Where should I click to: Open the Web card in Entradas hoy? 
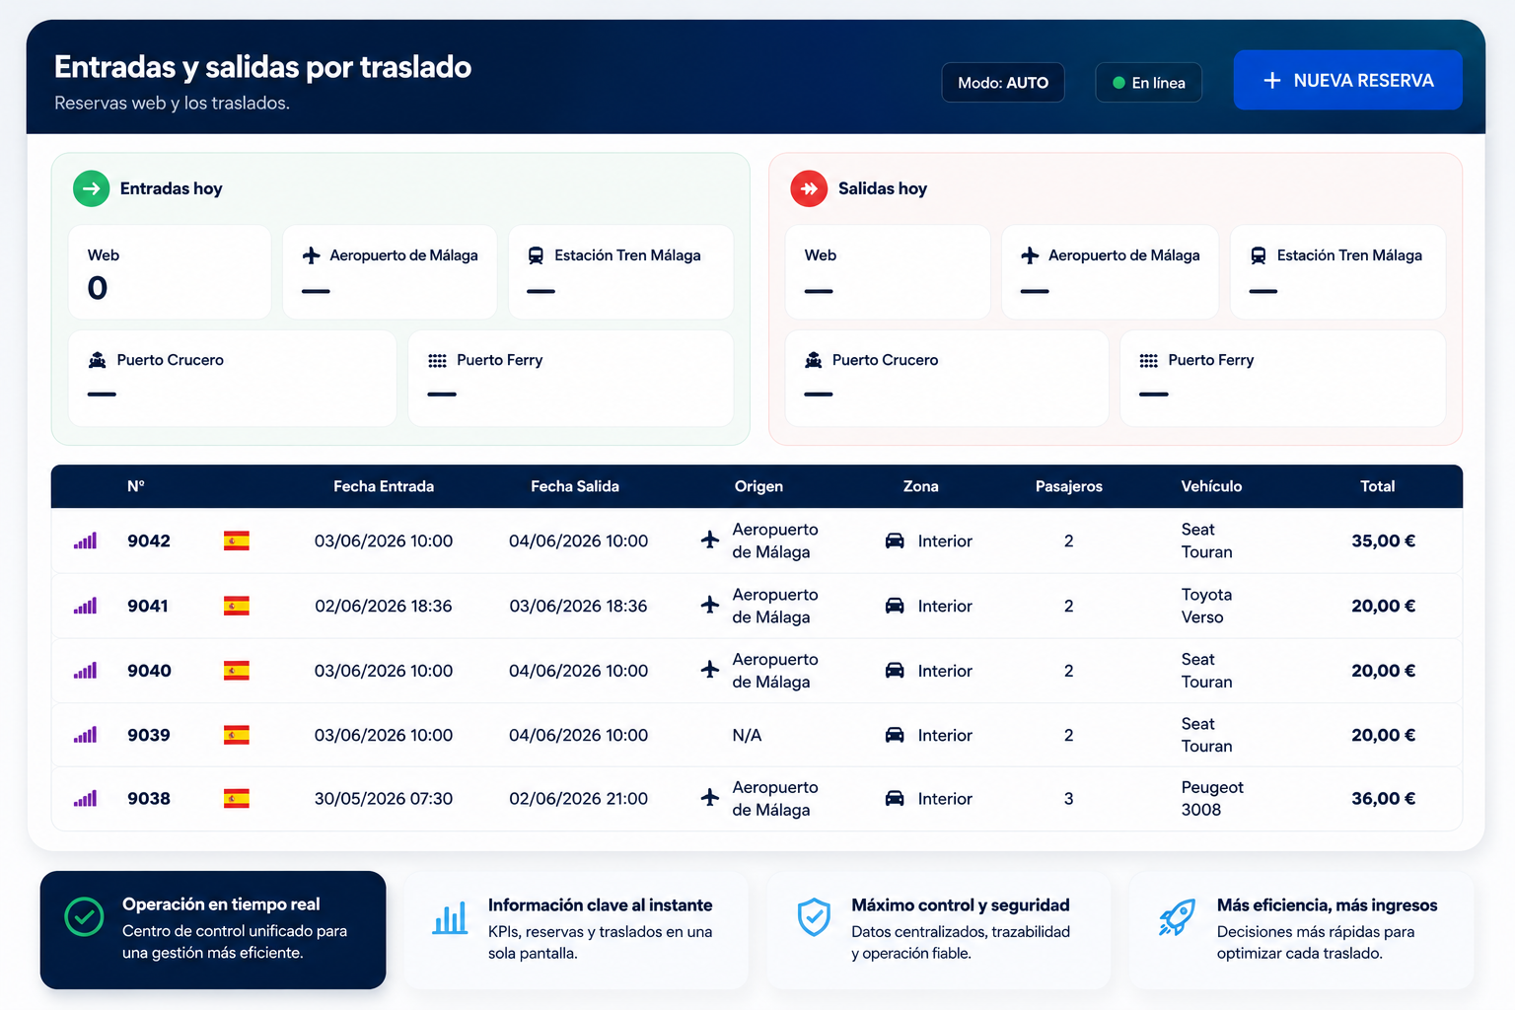click(x=170, y=272)
